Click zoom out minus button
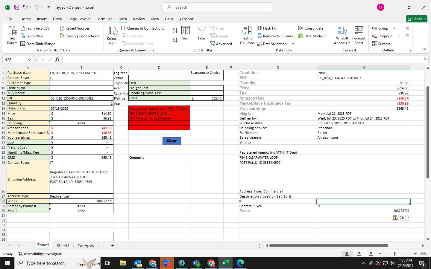The image size is (431, 269). click(x=380, y=254)
